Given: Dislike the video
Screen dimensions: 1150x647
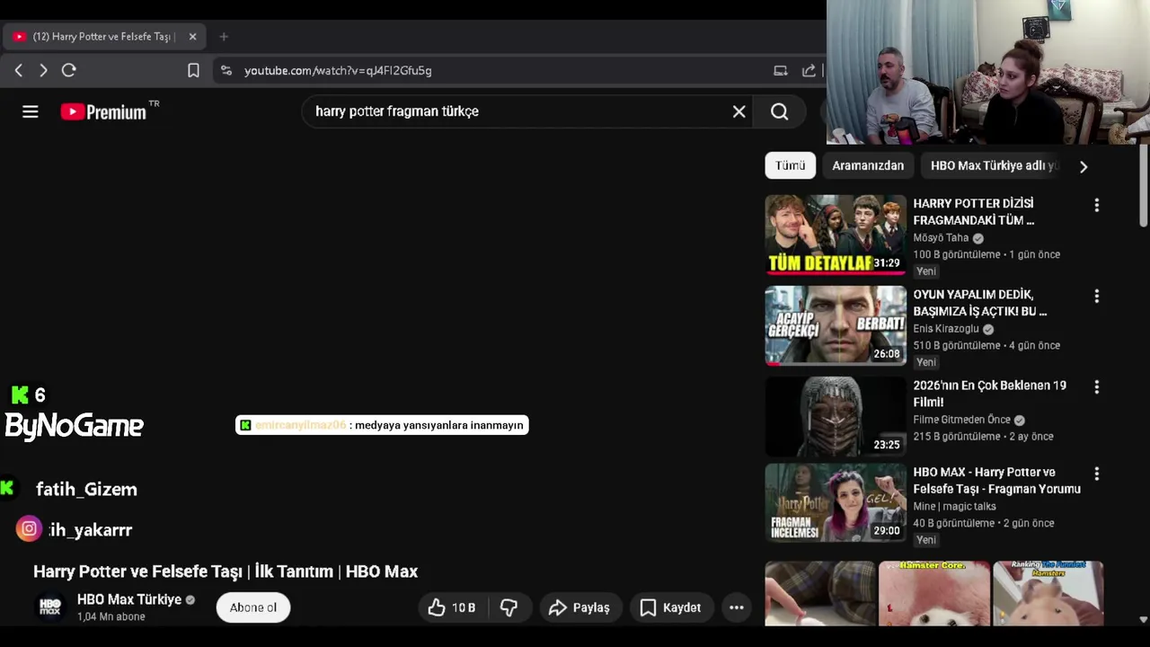Looking at the screenshot, I should coord(509,607).
